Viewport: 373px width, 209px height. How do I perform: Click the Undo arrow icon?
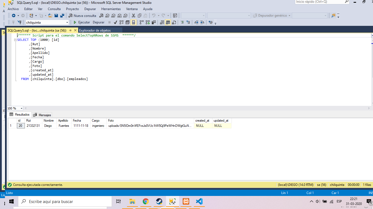(x=154, y=16)
